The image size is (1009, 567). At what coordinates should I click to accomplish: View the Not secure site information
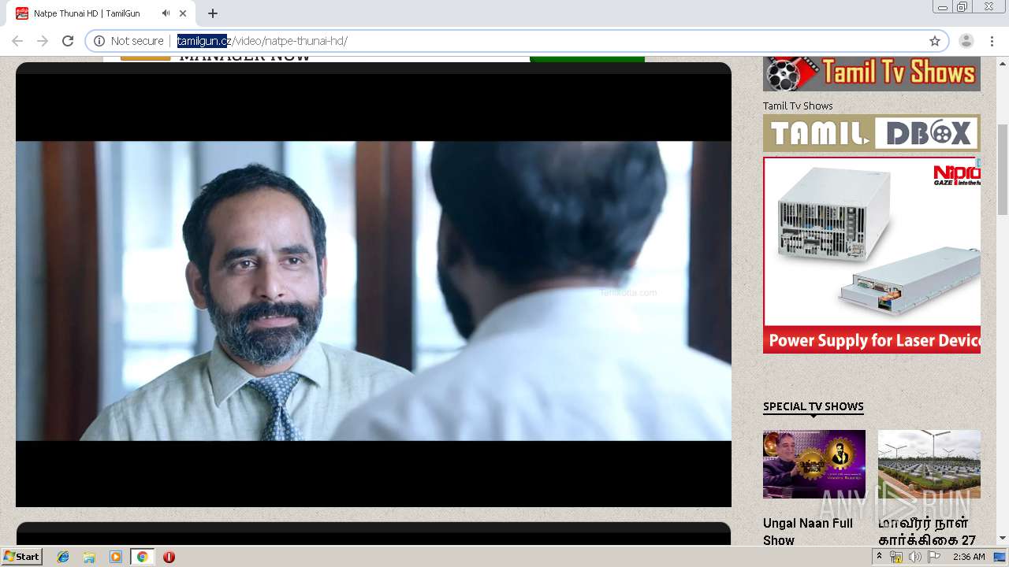tap(128, 41)
